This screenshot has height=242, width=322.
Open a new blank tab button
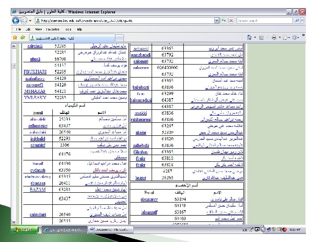tap(119, 38)
